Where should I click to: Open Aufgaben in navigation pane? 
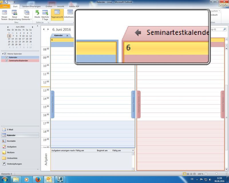(11, 147)
